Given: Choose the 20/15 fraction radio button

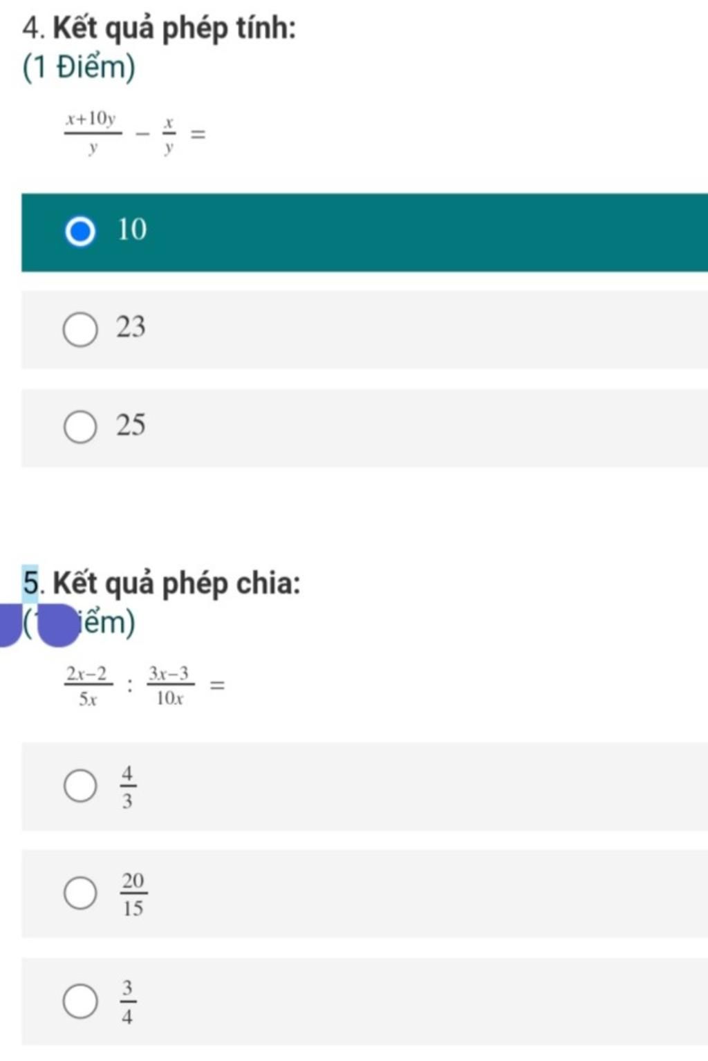Looking at the screenshot, I should point(80,892).
